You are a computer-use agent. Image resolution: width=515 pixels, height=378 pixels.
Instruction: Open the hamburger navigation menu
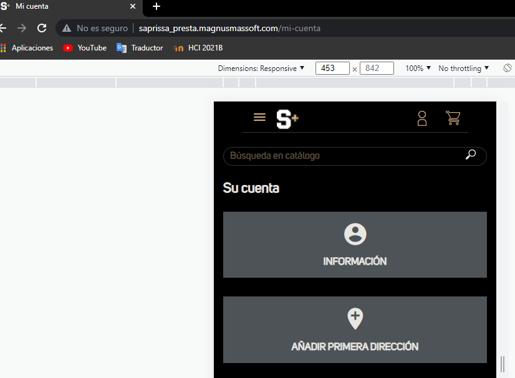click(259, 117)
